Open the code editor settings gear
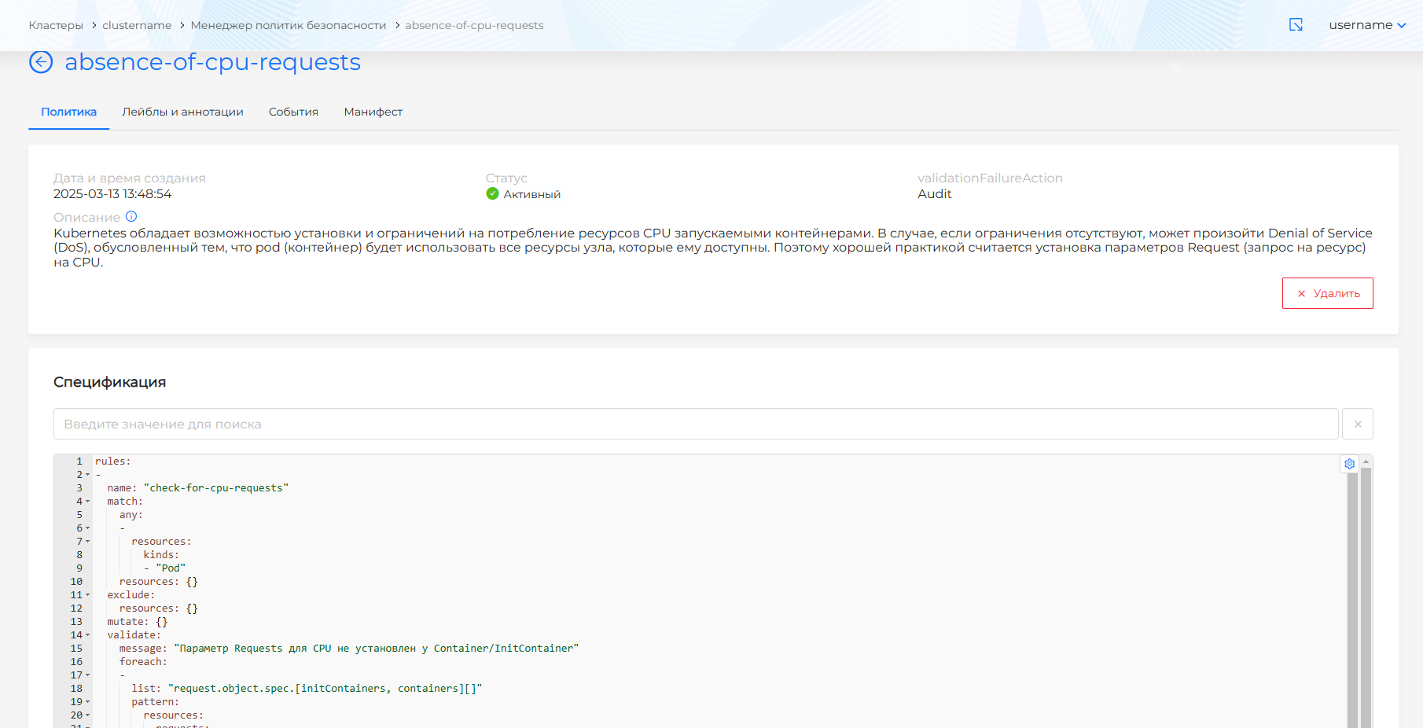The image size is (1423, 728). (x=1349, y=464)
